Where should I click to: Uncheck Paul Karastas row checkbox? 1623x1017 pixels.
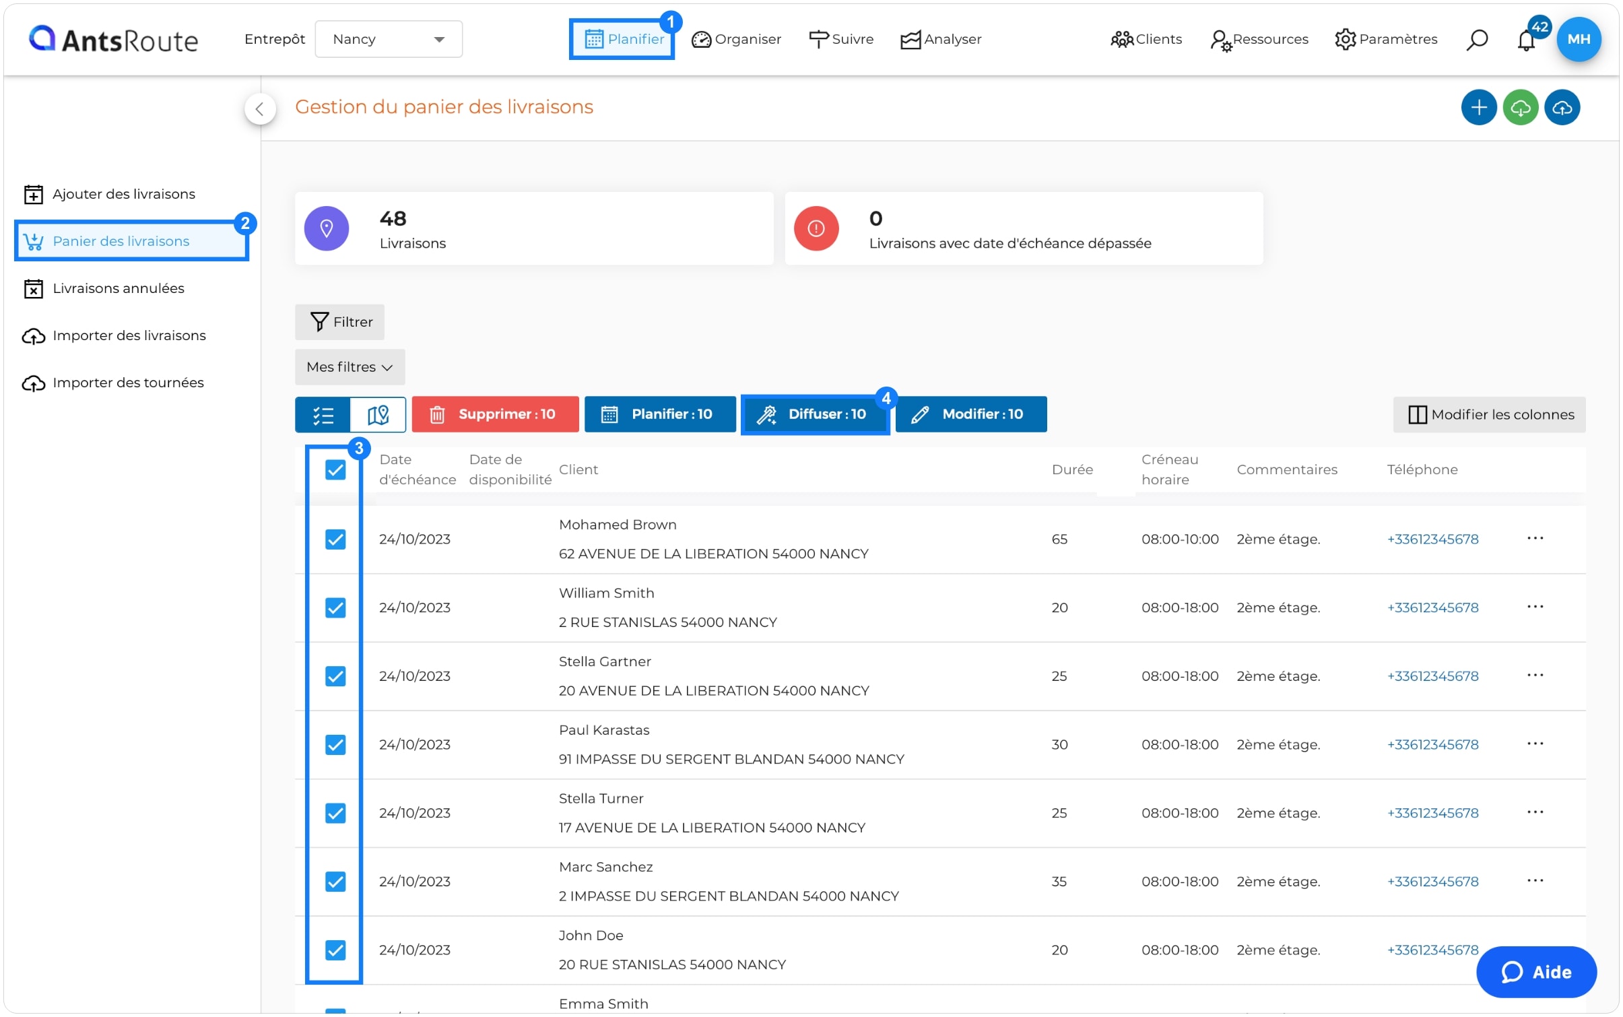335,744
